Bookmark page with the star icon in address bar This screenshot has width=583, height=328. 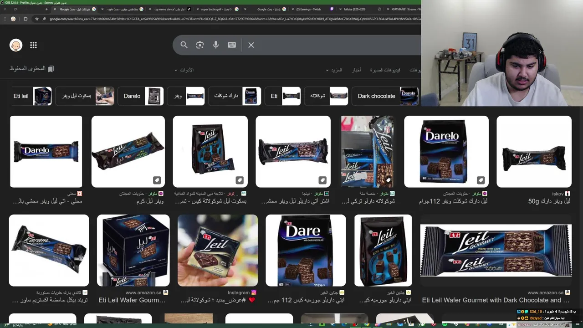pyautogui.click(x=37, y=19)
